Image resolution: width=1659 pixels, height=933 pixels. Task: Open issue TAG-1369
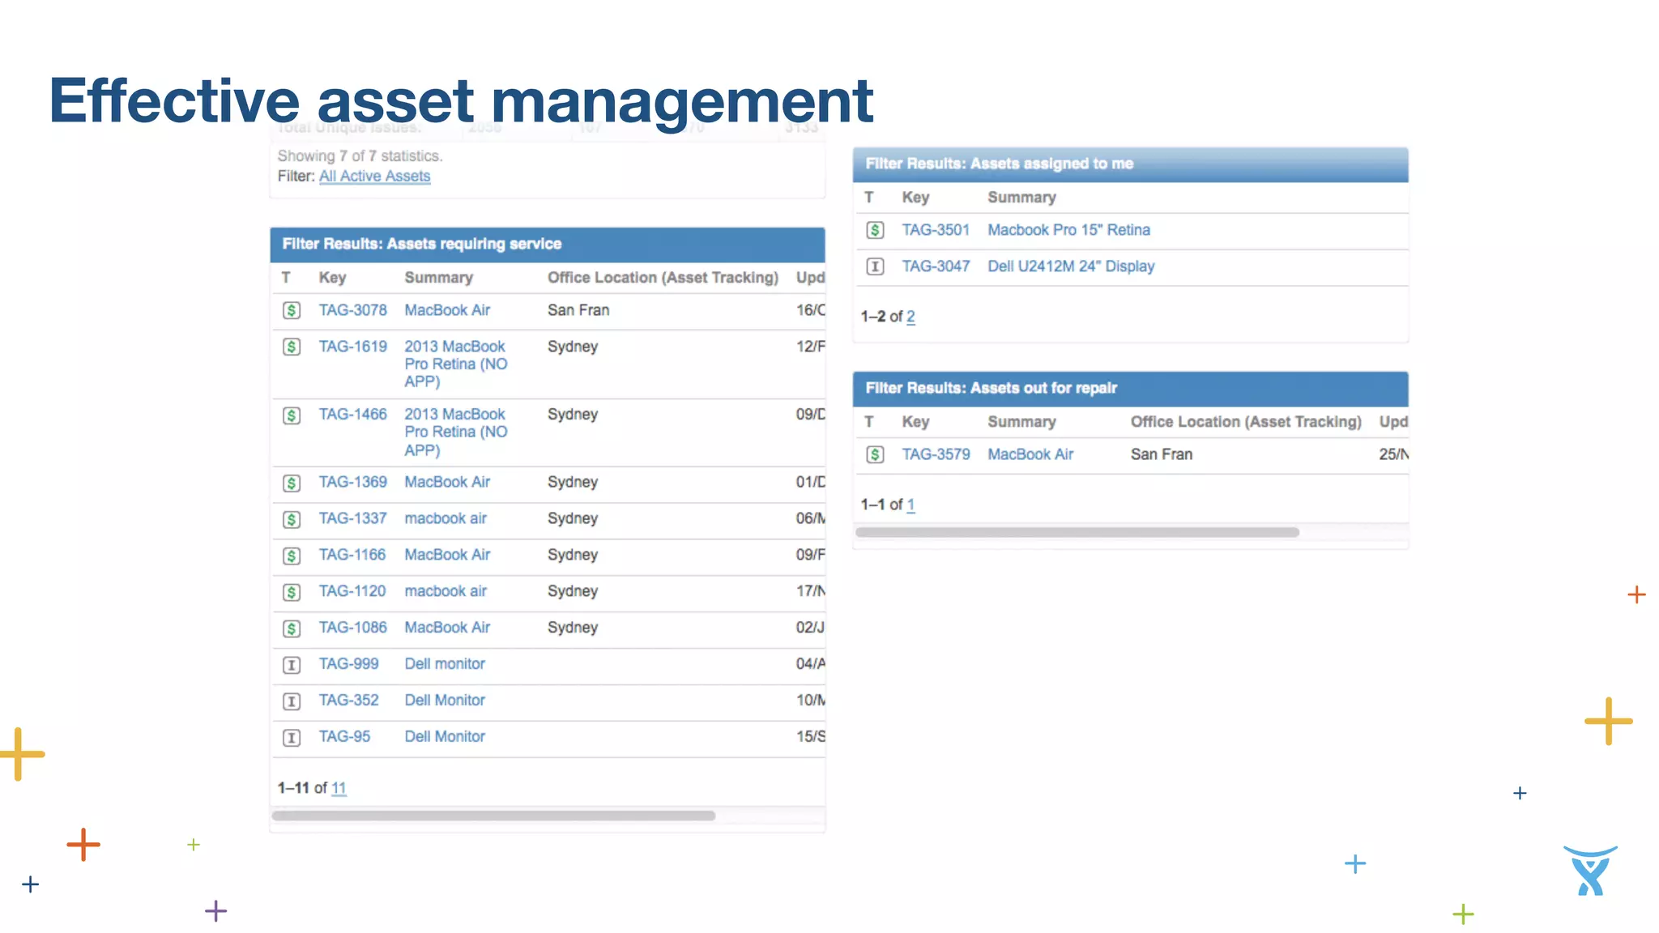[x=352, y=482]
